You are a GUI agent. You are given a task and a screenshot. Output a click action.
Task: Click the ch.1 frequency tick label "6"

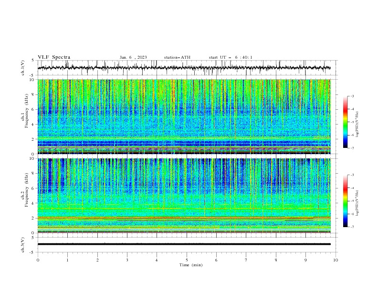[33, 109]
